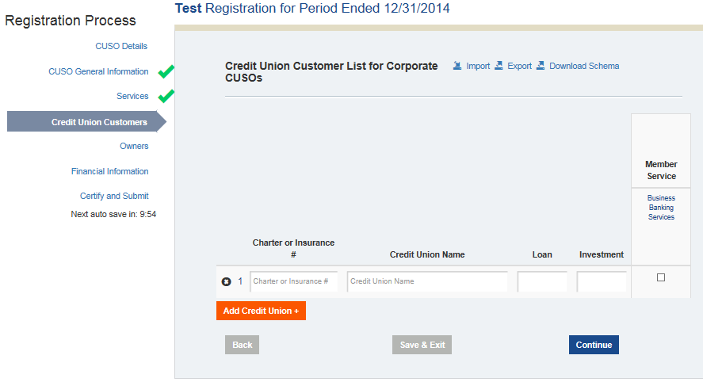Check the Business Banking Services checkbox
The image size is (703, 382).
coord(661,277)
